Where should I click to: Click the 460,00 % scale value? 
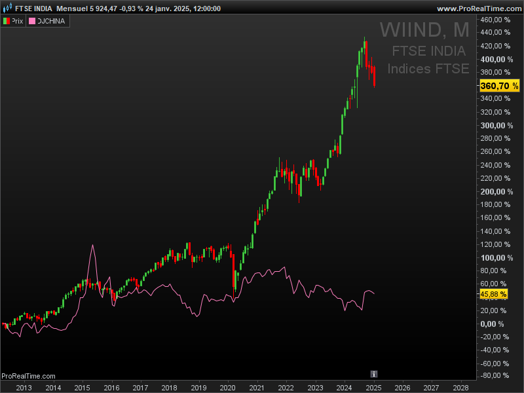(495, 20)
